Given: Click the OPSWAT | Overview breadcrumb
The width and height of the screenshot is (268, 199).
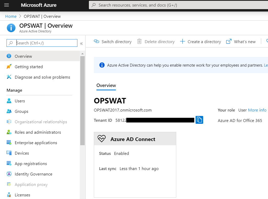Looking at the screenshot, I should [42, 16].
